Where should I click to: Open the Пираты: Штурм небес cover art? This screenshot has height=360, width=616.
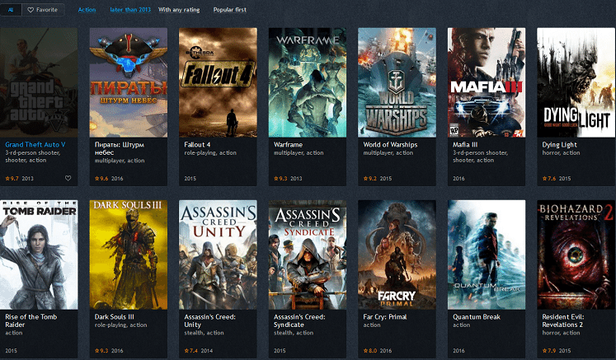tap(129, 82)
